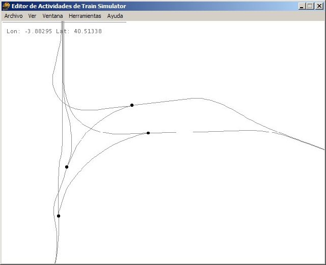Open the Ayuda menu
The image size is (326, 265).
115,16
